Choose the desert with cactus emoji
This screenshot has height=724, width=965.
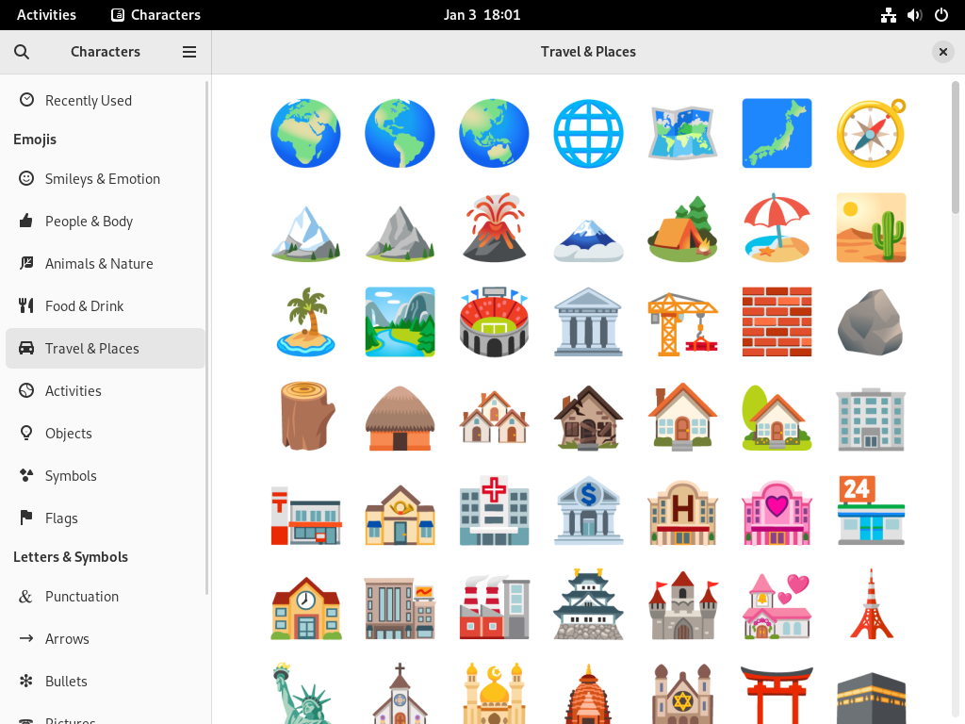pos(871,228)
